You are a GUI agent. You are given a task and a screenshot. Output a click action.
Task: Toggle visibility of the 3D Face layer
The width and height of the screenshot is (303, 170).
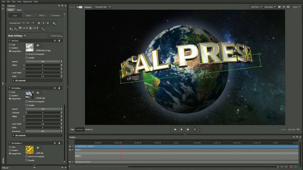[55, 41]
